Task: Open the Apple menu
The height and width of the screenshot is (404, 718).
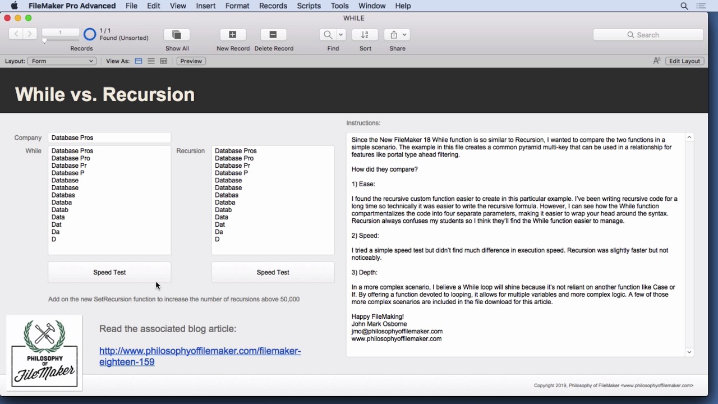Action: pos(15,6)
